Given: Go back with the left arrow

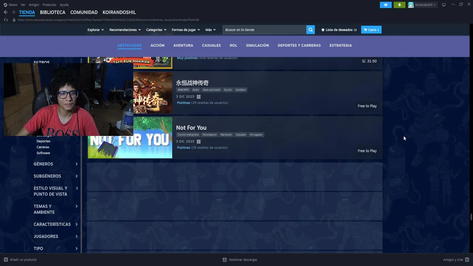Looking at the screenshot, I should click(6, 12).
